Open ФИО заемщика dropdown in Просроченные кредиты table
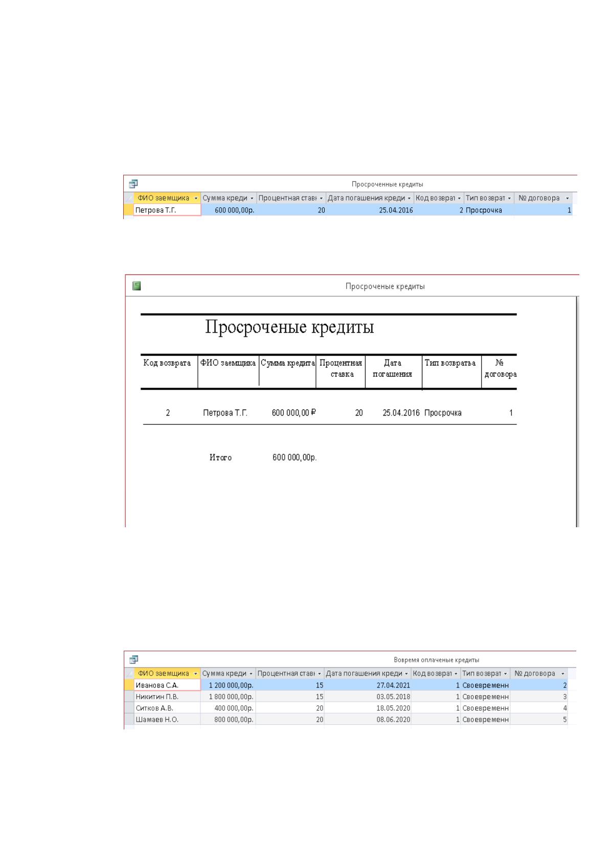Screen dimensions: 609x862 [x=196, y=198]
